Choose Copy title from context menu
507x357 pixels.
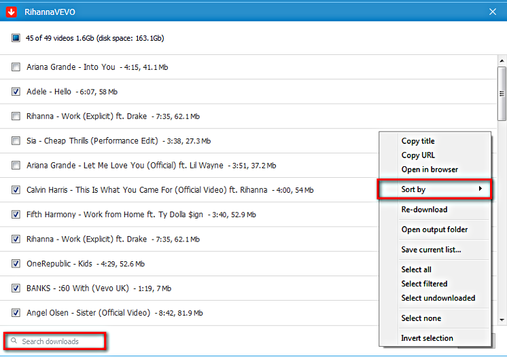point(418,141)
